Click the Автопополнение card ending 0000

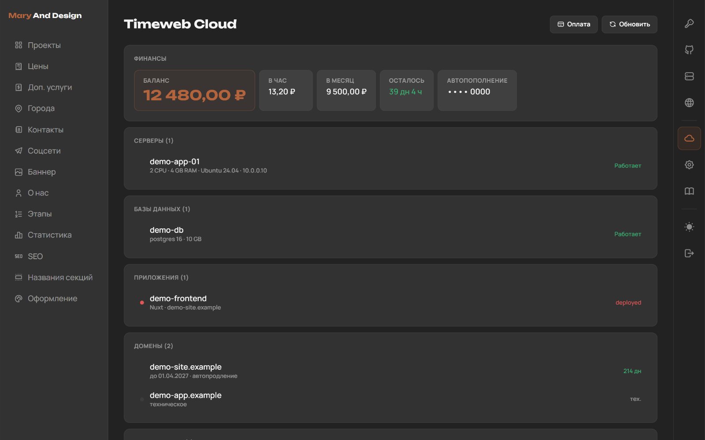[x=477, y=90]
